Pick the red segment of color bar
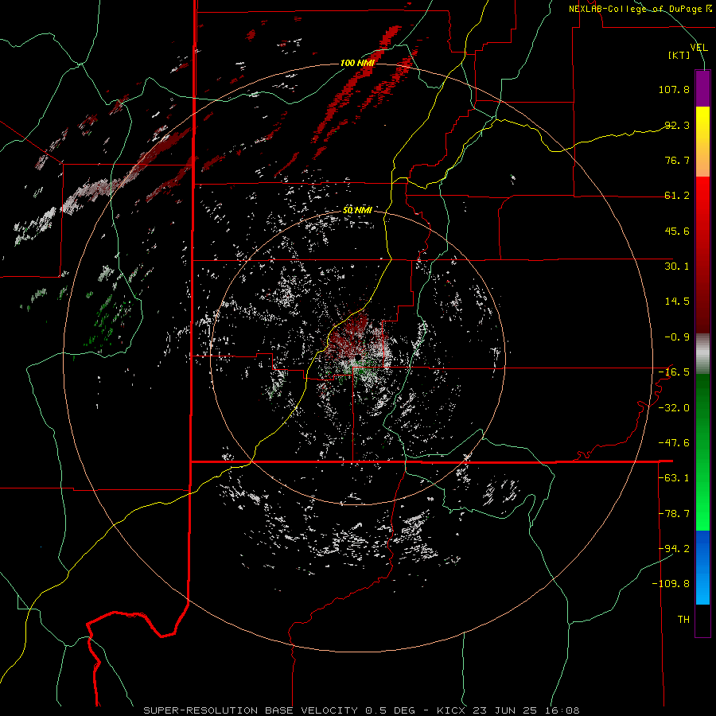The image size is (716, 716). point(702,255)
